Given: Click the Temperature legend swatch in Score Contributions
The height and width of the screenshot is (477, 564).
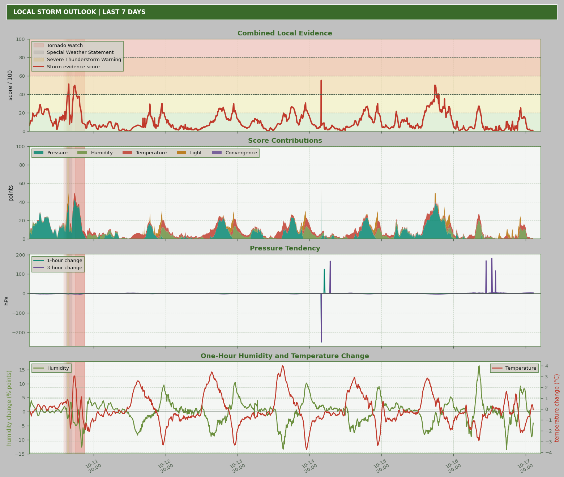Looking at the screenshot, I should click(128, 153).
